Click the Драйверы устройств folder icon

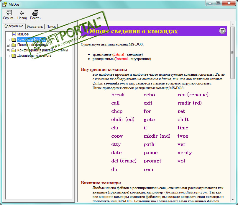14,56
